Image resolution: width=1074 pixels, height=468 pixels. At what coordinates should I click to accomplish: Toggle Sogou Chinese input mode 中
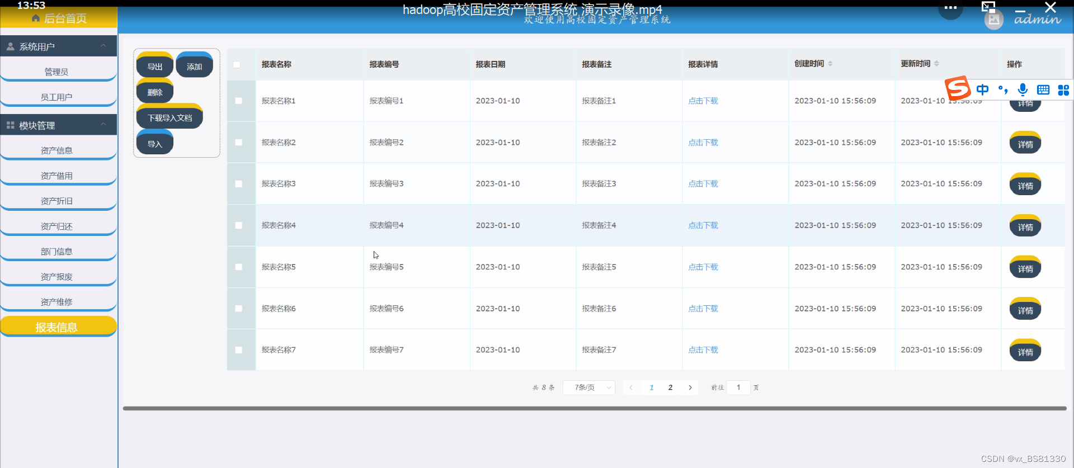[x=982, y=89]
